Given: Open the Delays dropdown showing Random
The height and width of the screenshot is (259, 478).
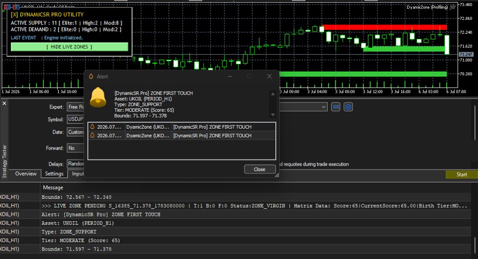Looking at the screenshot, I should 75,164.
